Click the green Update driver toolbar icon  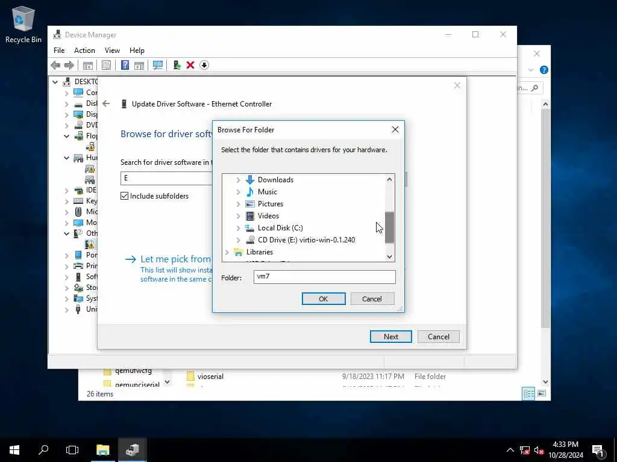coord(177,65)
